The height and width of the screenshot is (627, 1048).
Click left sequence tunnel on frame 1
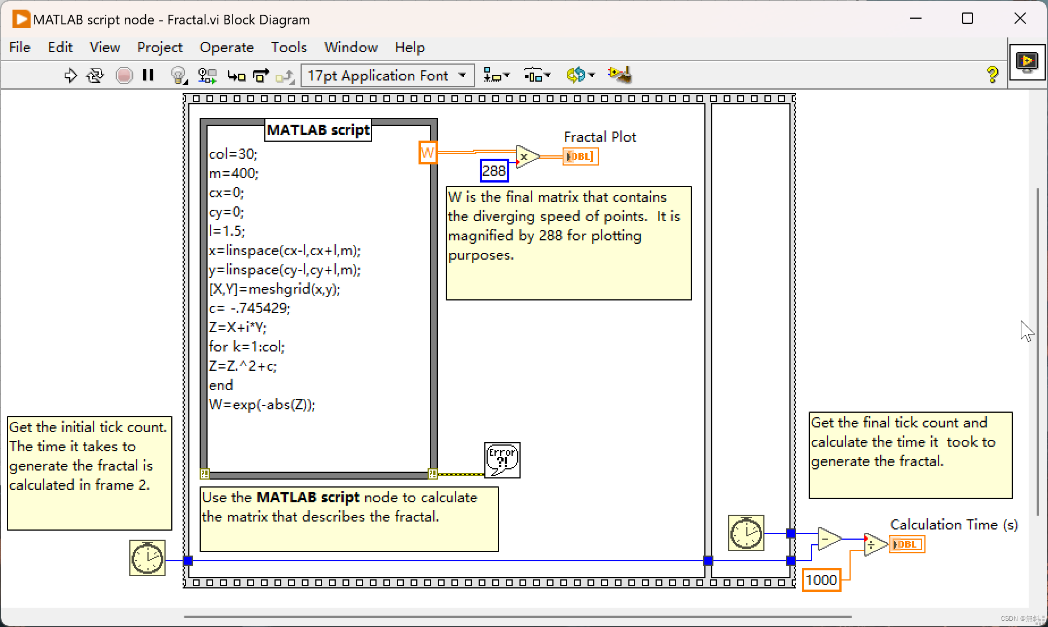coord(188,561)
